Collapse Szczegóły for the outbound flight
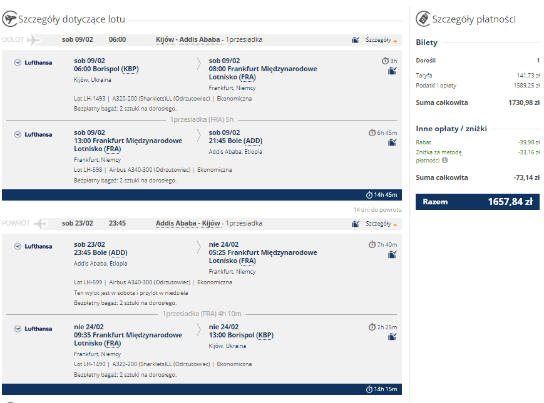This screenshot has width=544, height=403. [381, 40]
